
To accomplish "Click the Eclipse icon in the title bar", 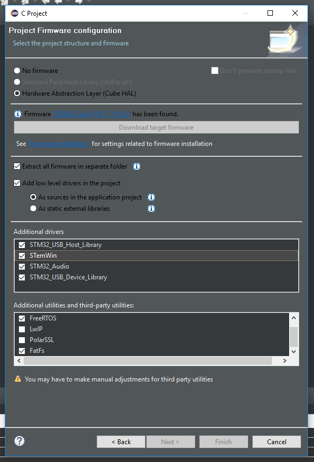I will 15,14.
